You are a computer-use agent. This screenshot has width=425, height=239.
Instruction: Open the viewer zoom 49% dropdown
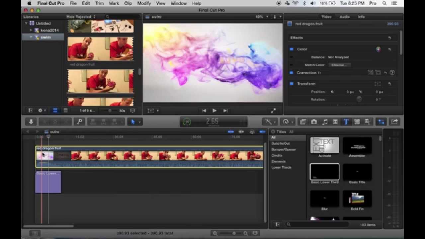pyautogui.click(x=262, y=17)
